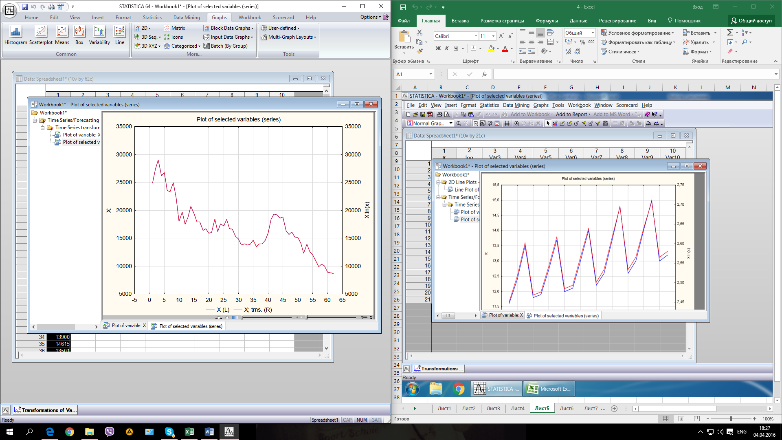Open the Лист3 sheet tab
The height and width of the screenshot is (440, 782).
pyautogui.click(x=493, y=409)
